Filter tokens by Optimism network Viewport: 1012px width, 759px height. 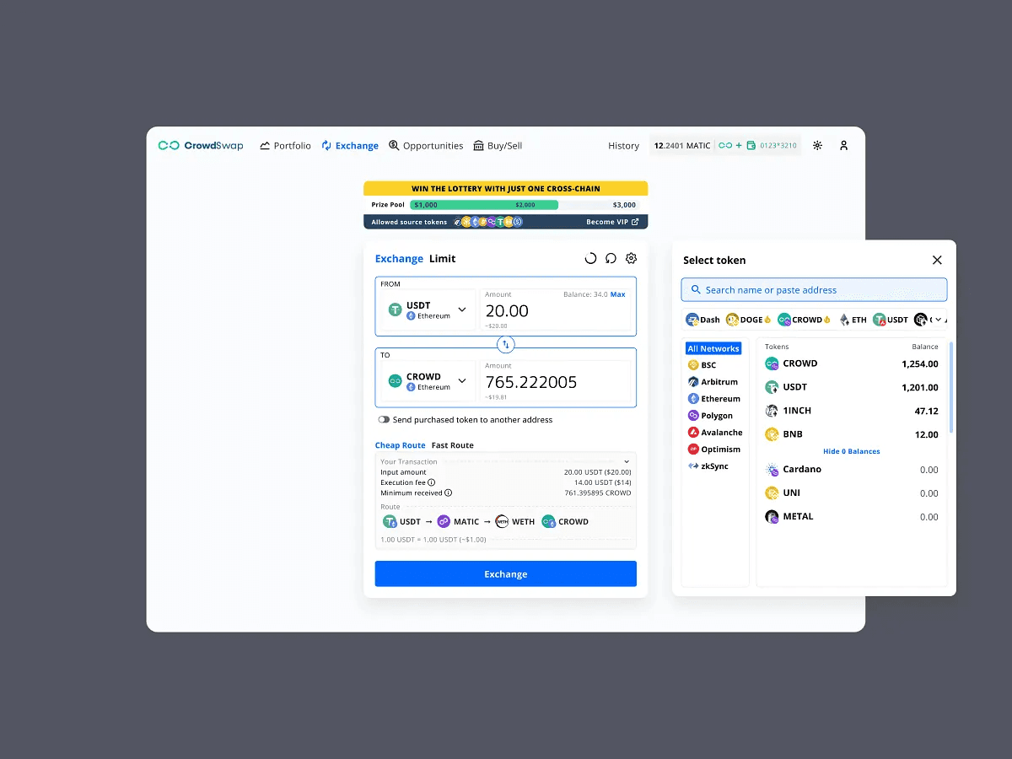tap(714, 449)
